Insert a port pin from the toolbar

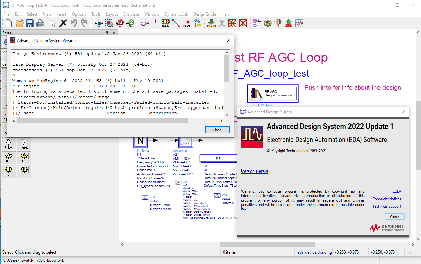tap(144, 23)
